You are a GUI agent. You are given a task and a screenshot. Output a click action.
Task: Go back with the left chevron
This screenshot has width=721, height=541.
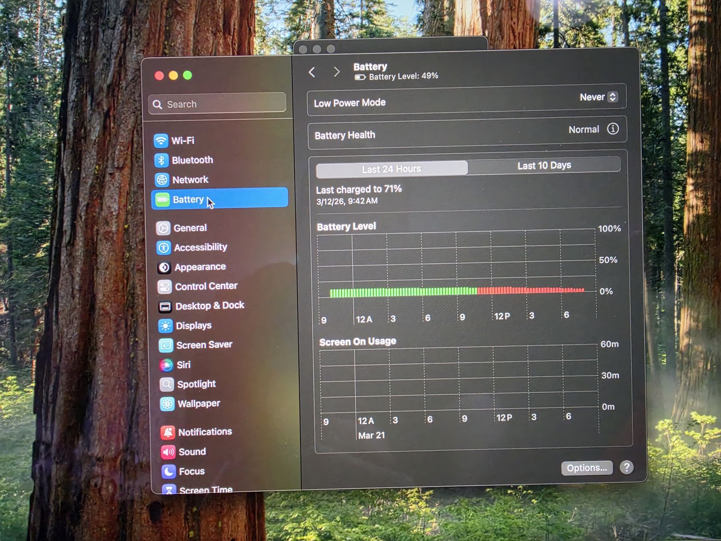[x=312, y=72]
